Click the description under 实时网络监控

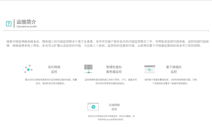click(51, 82)
